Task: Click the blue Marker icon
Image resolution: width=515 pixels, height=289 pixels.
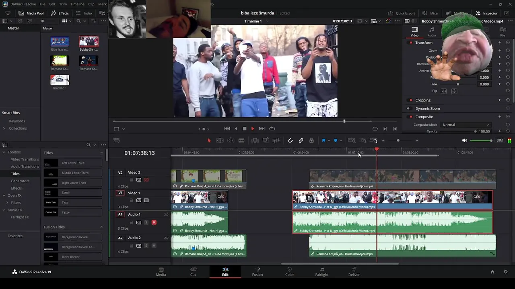Action: [335, 140]
